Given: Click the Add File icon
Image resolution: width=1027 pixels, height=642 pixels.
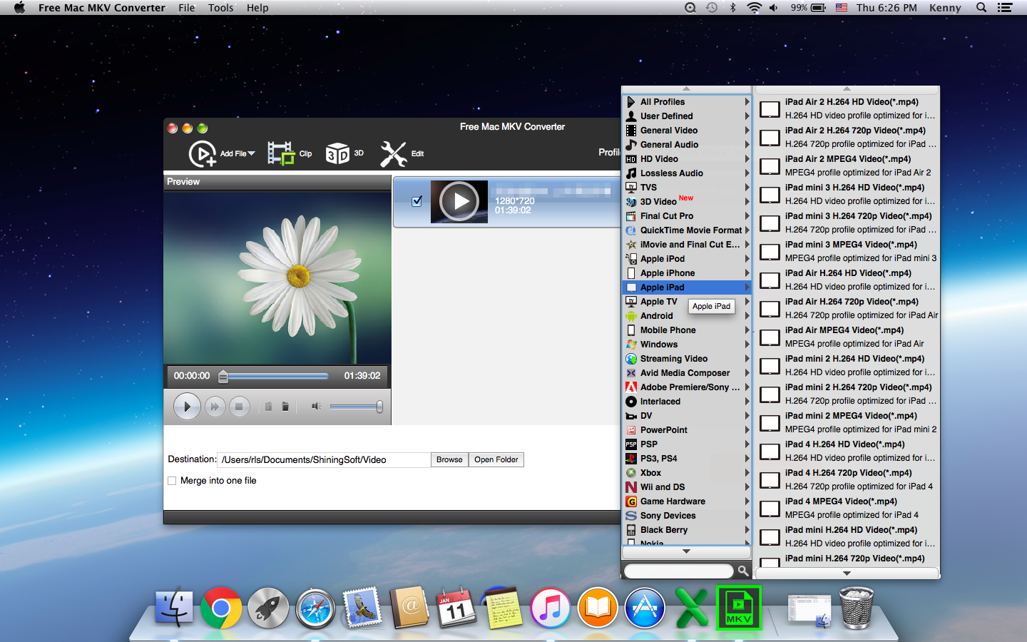Looking at the screenshot, I should 203,153.
